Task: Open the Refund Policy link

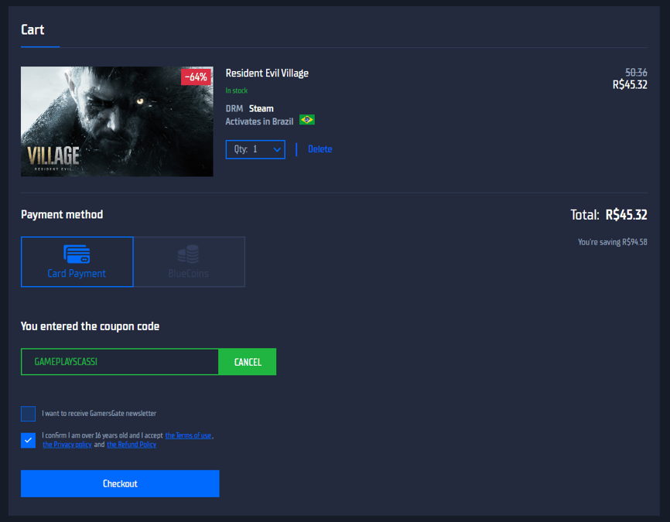Action: tap(132, 445)
